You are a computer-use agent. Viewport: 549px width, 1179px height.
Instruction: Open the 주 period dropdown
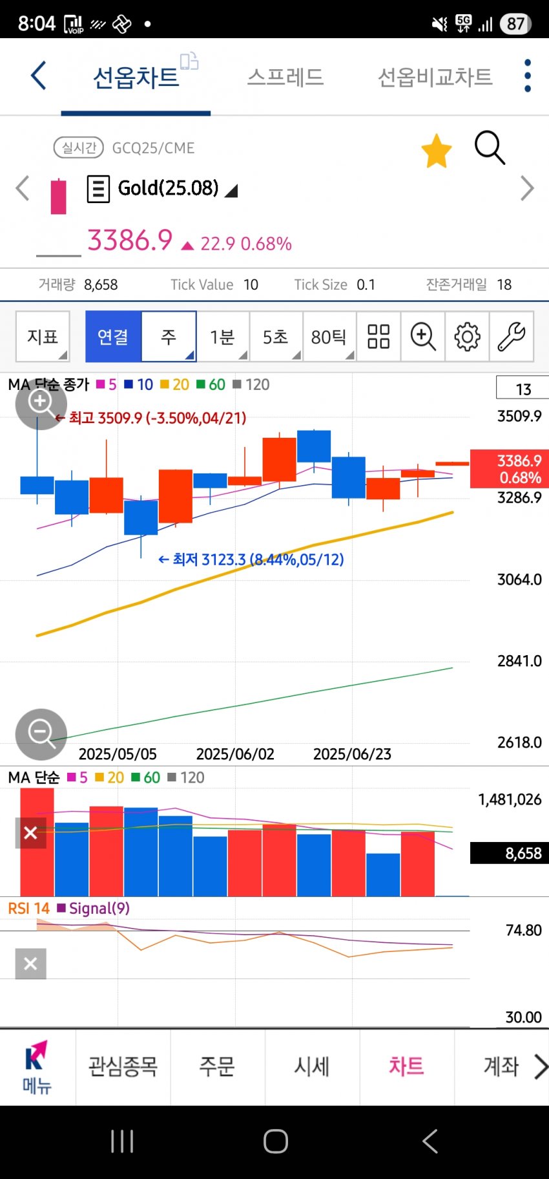(169, 336)
